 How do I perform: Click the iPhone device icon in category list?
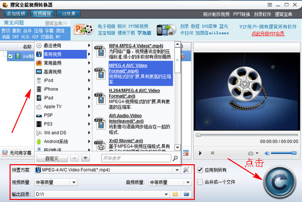39,89
